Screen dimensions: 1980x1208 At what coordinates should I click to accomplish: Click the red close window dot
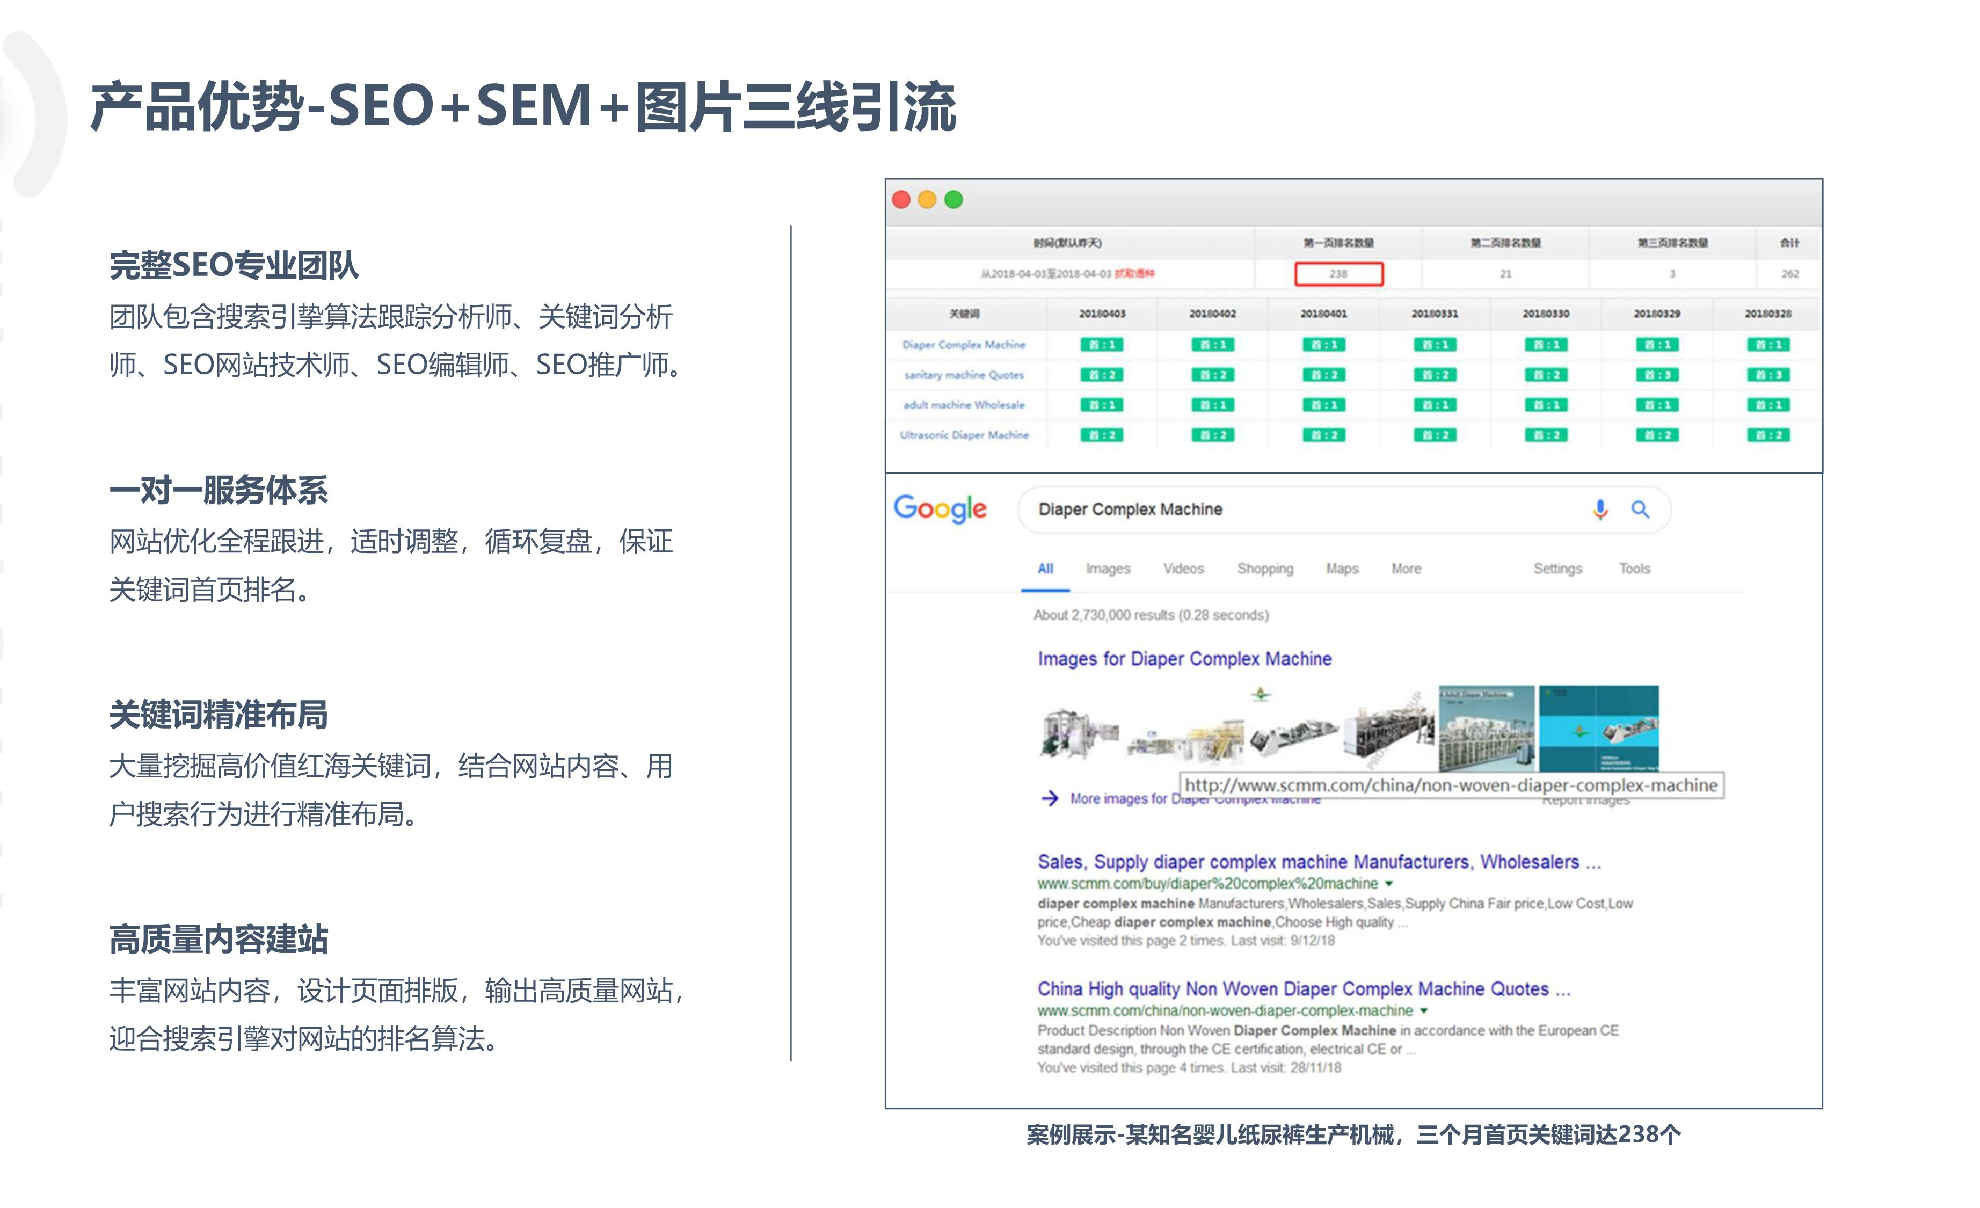tap(901, 199)
